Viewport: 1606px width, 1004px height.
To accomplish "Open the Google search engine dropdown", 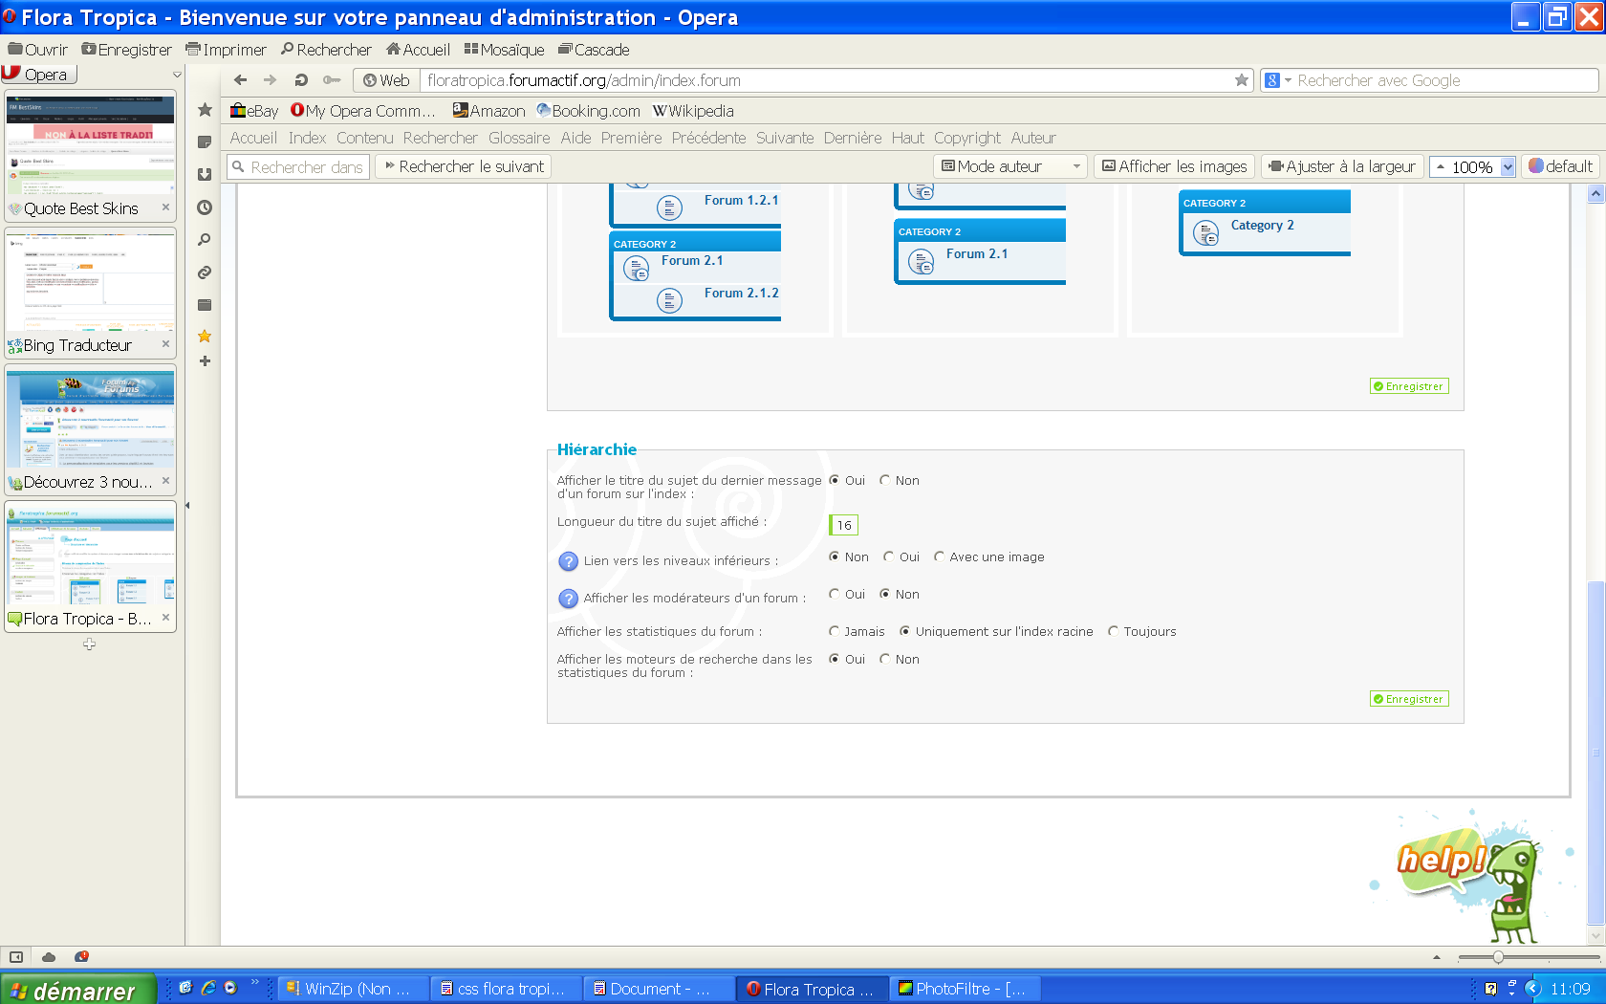I will tap(1279, 80).
